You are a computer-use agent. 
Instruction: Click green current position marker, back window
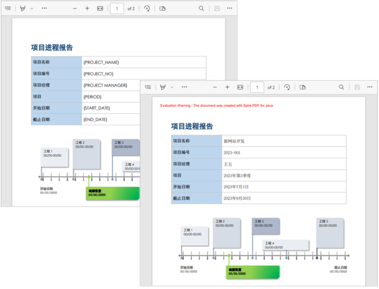click(112, 193)
